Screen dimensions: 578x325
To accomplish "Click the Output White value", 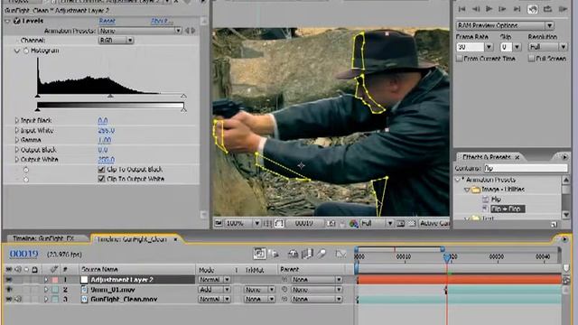I will click(x=107, y=160).
